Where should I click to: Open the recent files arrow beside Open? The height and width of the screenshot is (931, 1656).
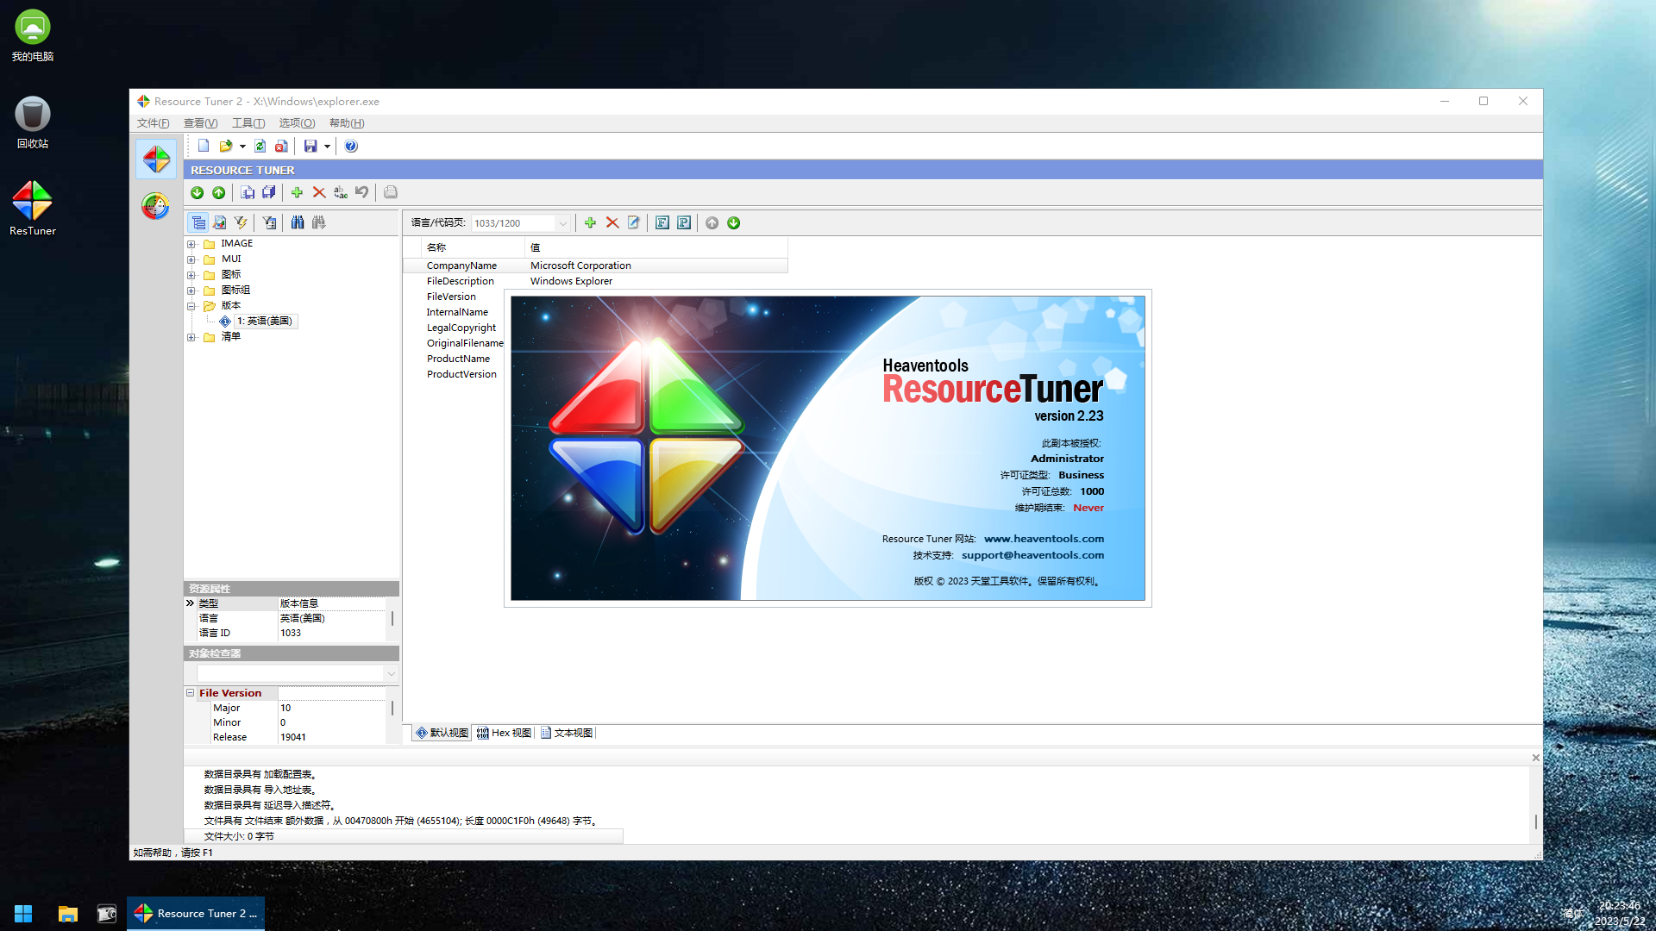[x=242, y=147]
